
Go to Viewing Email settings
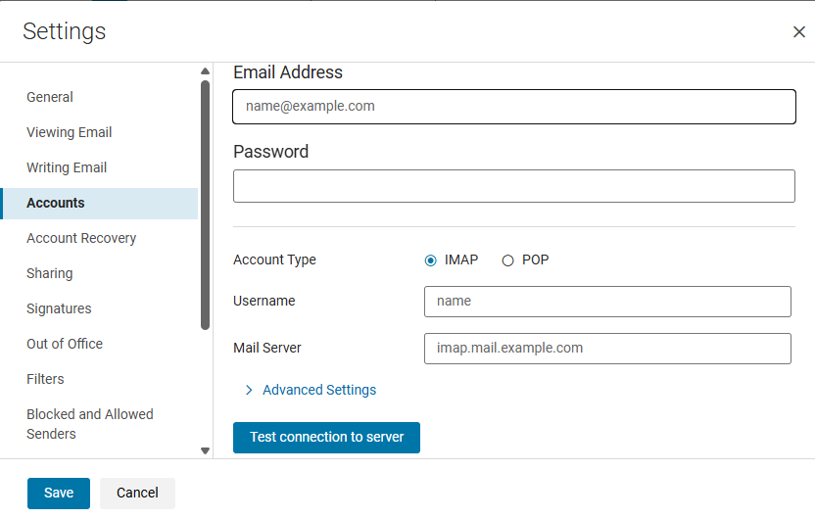coord(70,132)
